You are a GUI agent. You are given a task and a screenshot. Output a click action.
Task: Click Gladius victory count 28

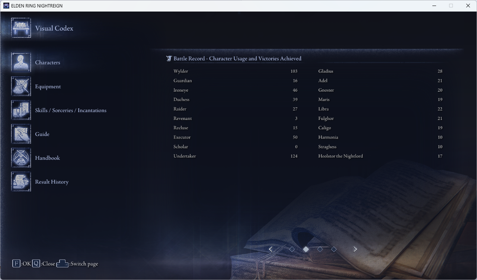pos(440,71)
